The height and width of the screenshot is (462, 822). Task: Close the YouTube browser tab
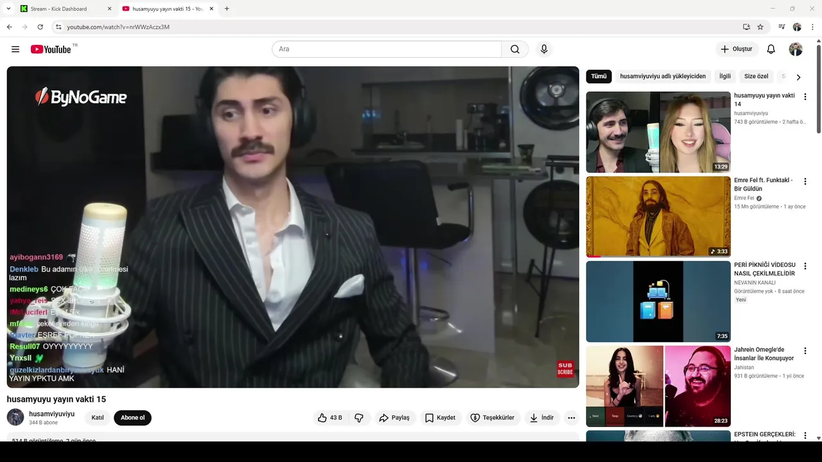click(x=211, y=9)
